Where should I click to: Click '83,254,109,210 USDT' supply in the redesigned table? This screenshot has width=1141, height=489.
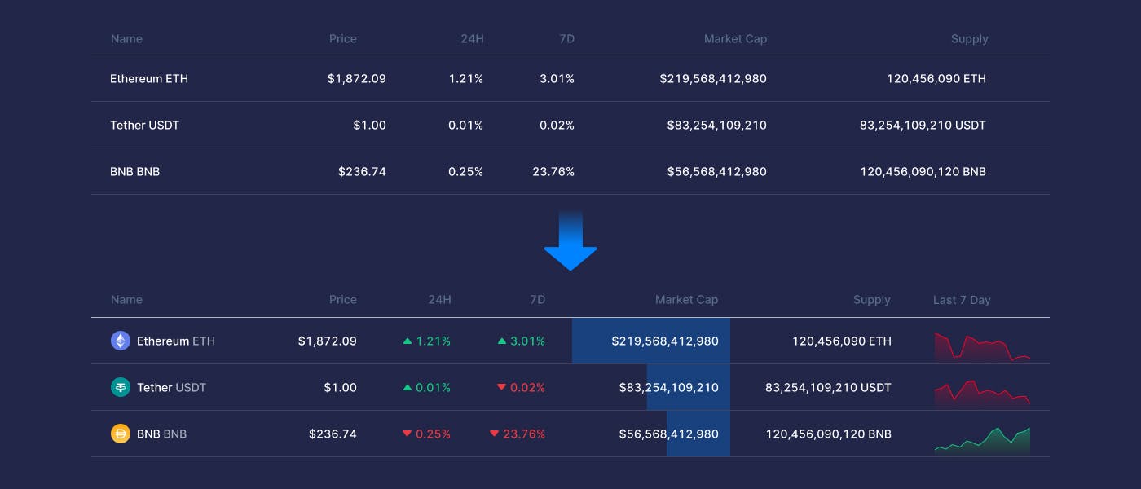[x=828, y=388]
